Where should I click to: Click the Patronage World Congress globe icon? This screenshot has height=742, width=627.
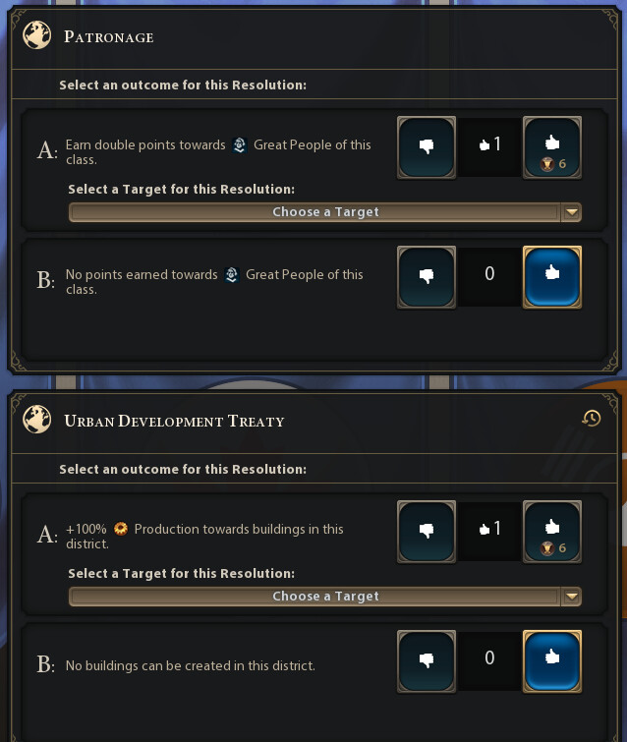[37, 36]
